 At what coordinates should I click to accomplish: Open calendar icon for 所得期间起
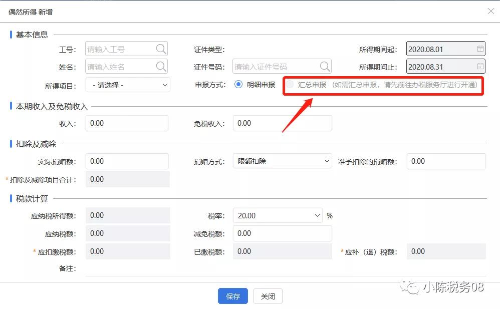[x=480, y=49]
